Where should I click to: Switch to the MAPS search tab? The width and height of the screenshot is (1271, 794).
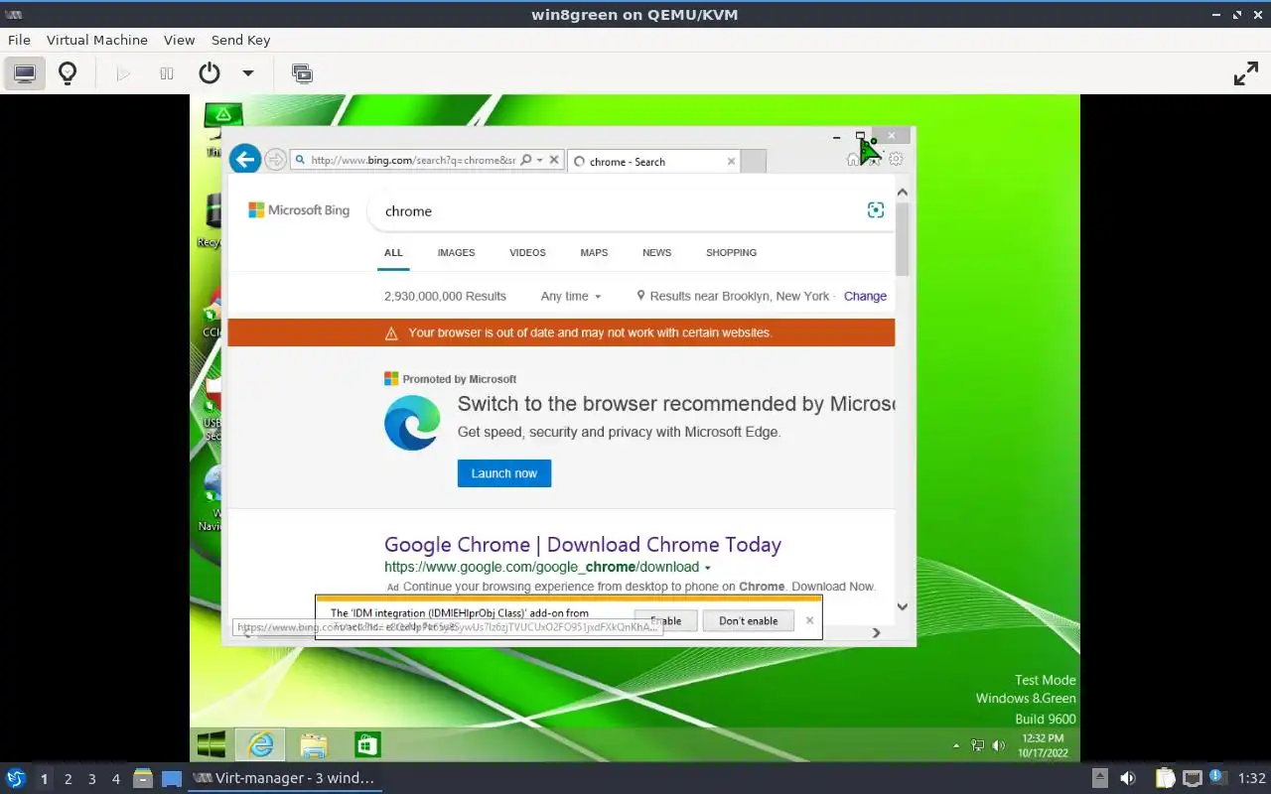tap(594, 253)
